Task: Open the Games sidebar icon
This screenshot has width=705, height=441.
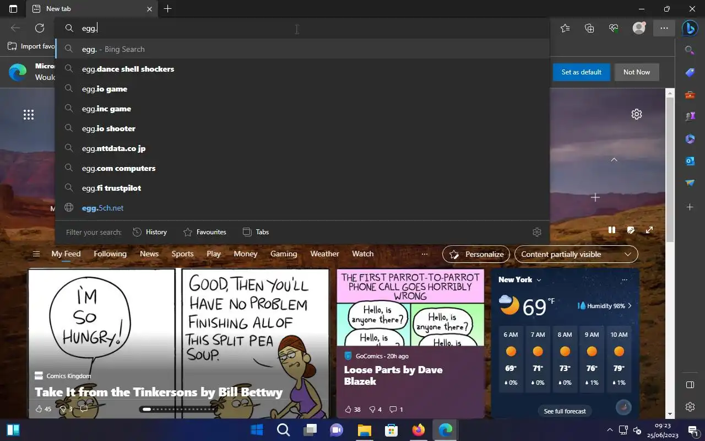Action: [x=690, y=117]
